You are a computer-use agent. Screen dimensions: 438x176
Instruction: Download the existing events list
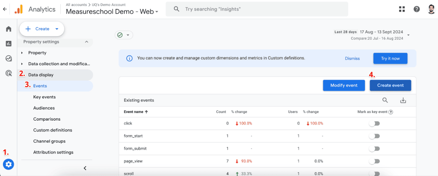(x=402, y=100)
